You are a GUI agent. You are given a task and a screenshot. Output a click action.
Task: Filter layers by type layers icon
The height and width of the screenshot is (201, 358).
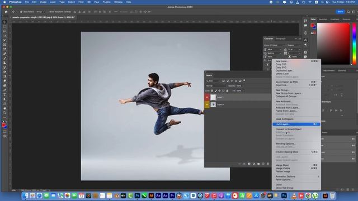click(x=232, y=81)
